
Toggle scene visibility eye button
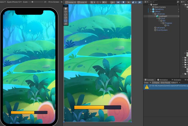[140, 2]
